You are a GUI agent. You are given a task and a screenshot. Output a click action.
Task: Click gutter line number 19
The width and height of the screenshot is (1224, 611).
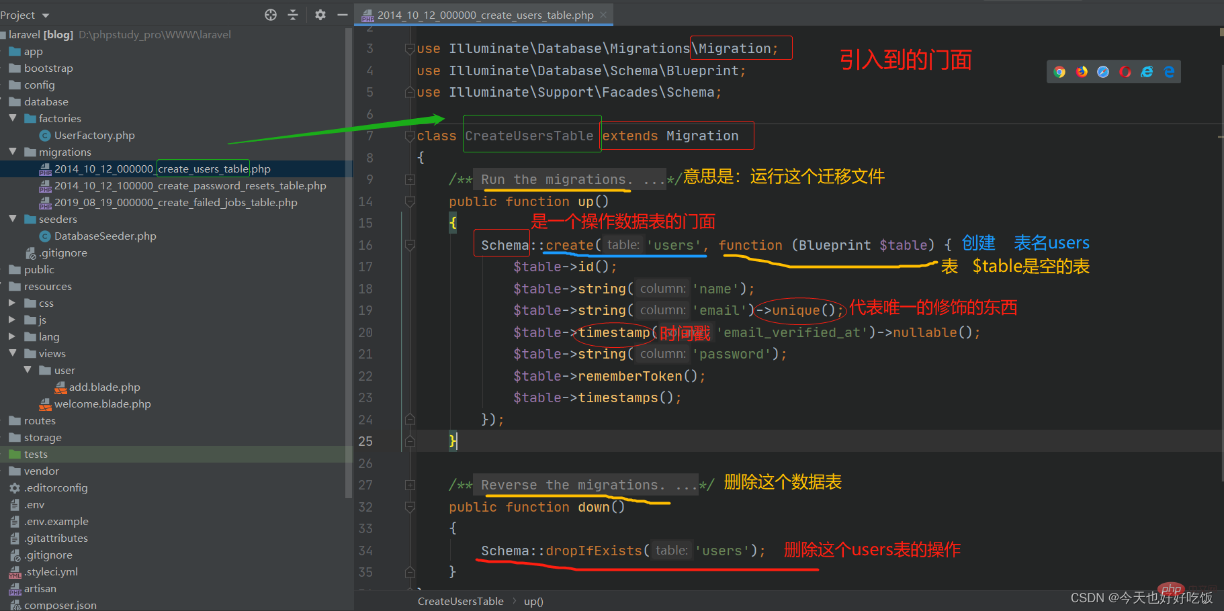(x=365, y=310)
